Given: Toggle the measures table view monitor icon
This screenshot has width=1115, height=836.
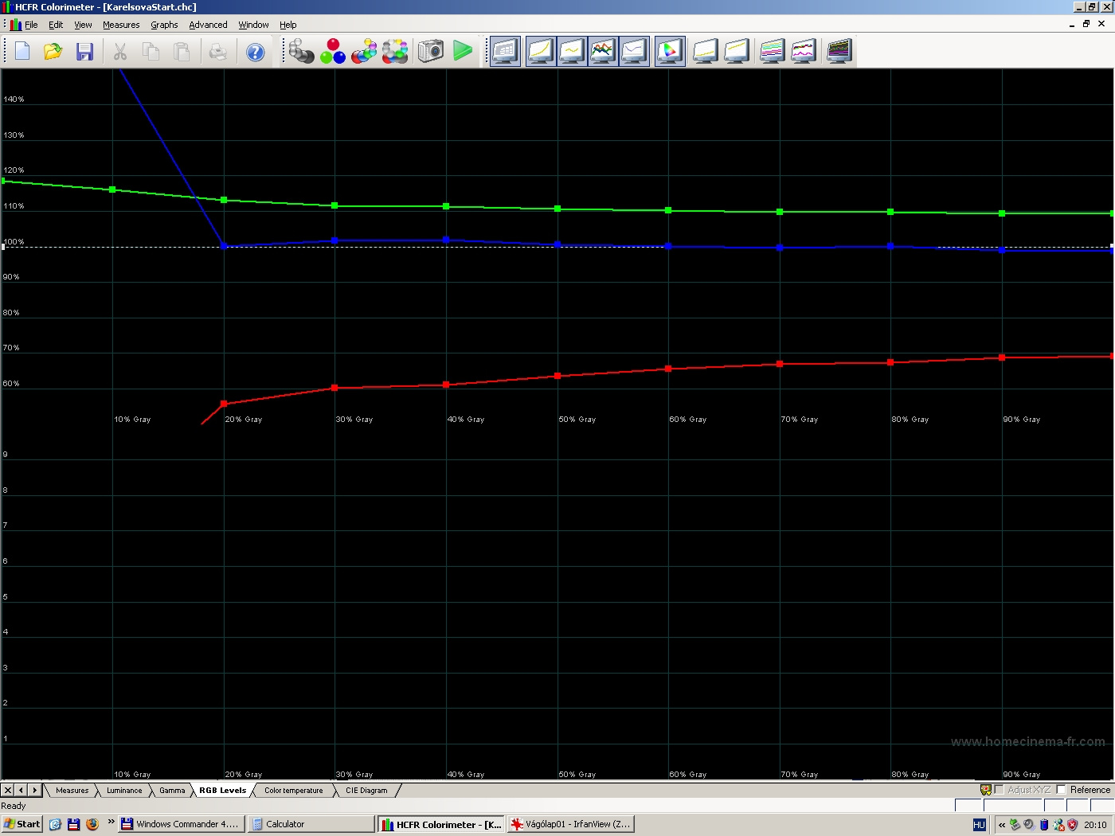Looking at the screenshot, I should 506,52.
